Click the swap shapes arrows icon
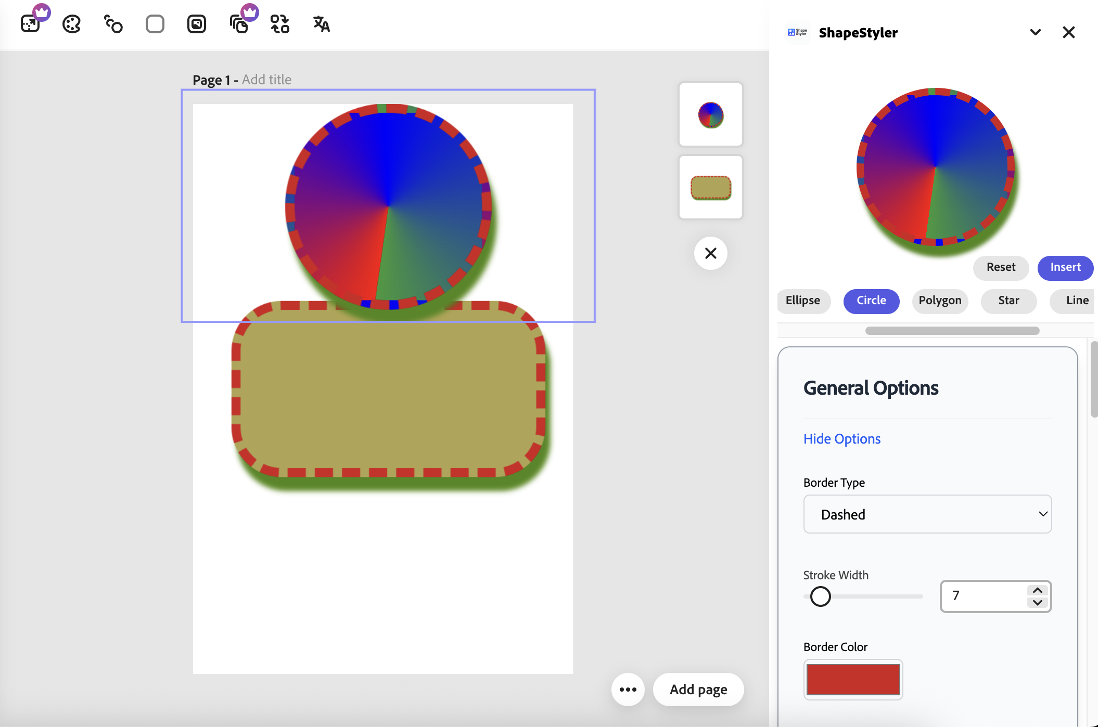This screenshot has height=727, width=1098. 280,24
